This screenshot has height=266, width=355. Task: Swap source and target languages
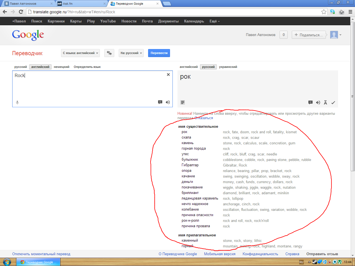109,53
